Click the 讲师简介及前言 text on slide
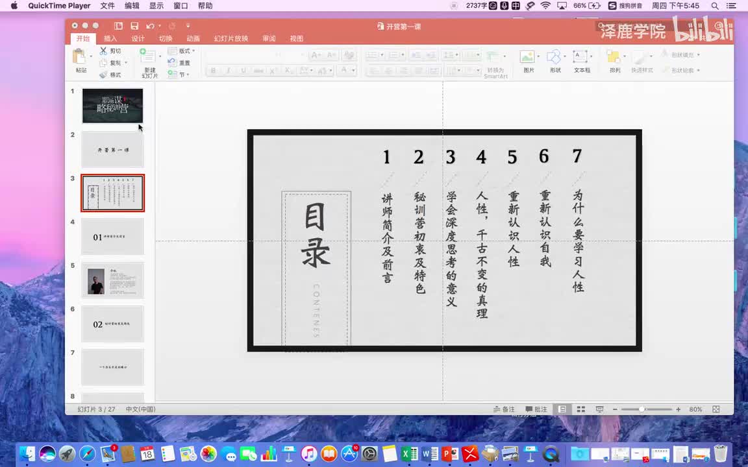 [388, 238]
